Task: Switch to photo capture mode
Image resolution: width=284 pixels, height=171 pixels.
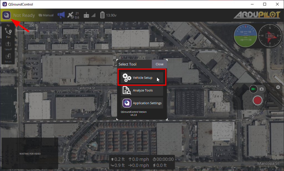Action: (x=262, y=89)
